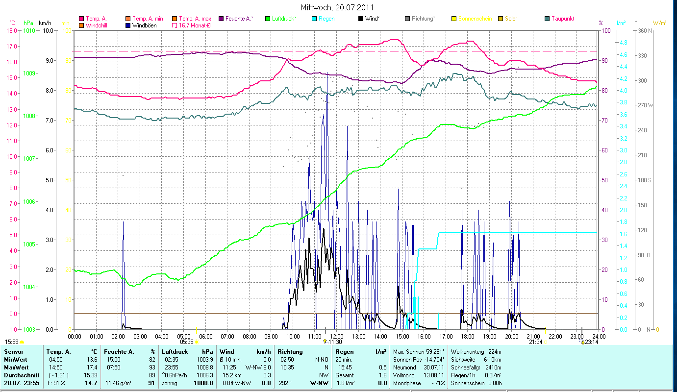Select the 12:00 time axis label
The width and height of the screenshot is (677, 392).
click(x=337, y=337)
